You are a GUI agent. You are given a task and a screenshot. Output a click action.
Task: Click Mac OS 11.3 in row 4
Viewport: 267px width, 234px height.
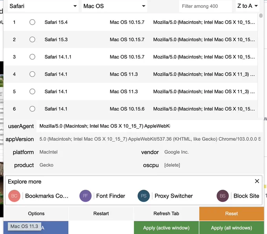pos(124,74)
